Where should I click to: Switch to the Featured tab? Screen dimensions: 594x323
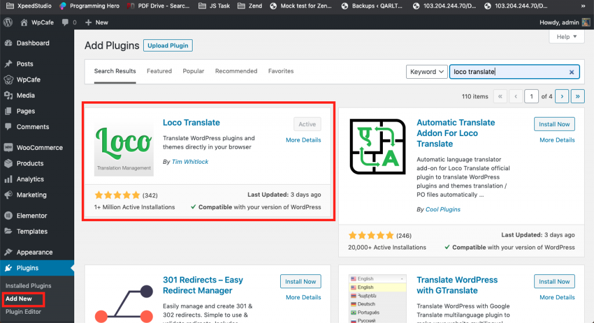point(159,71)
